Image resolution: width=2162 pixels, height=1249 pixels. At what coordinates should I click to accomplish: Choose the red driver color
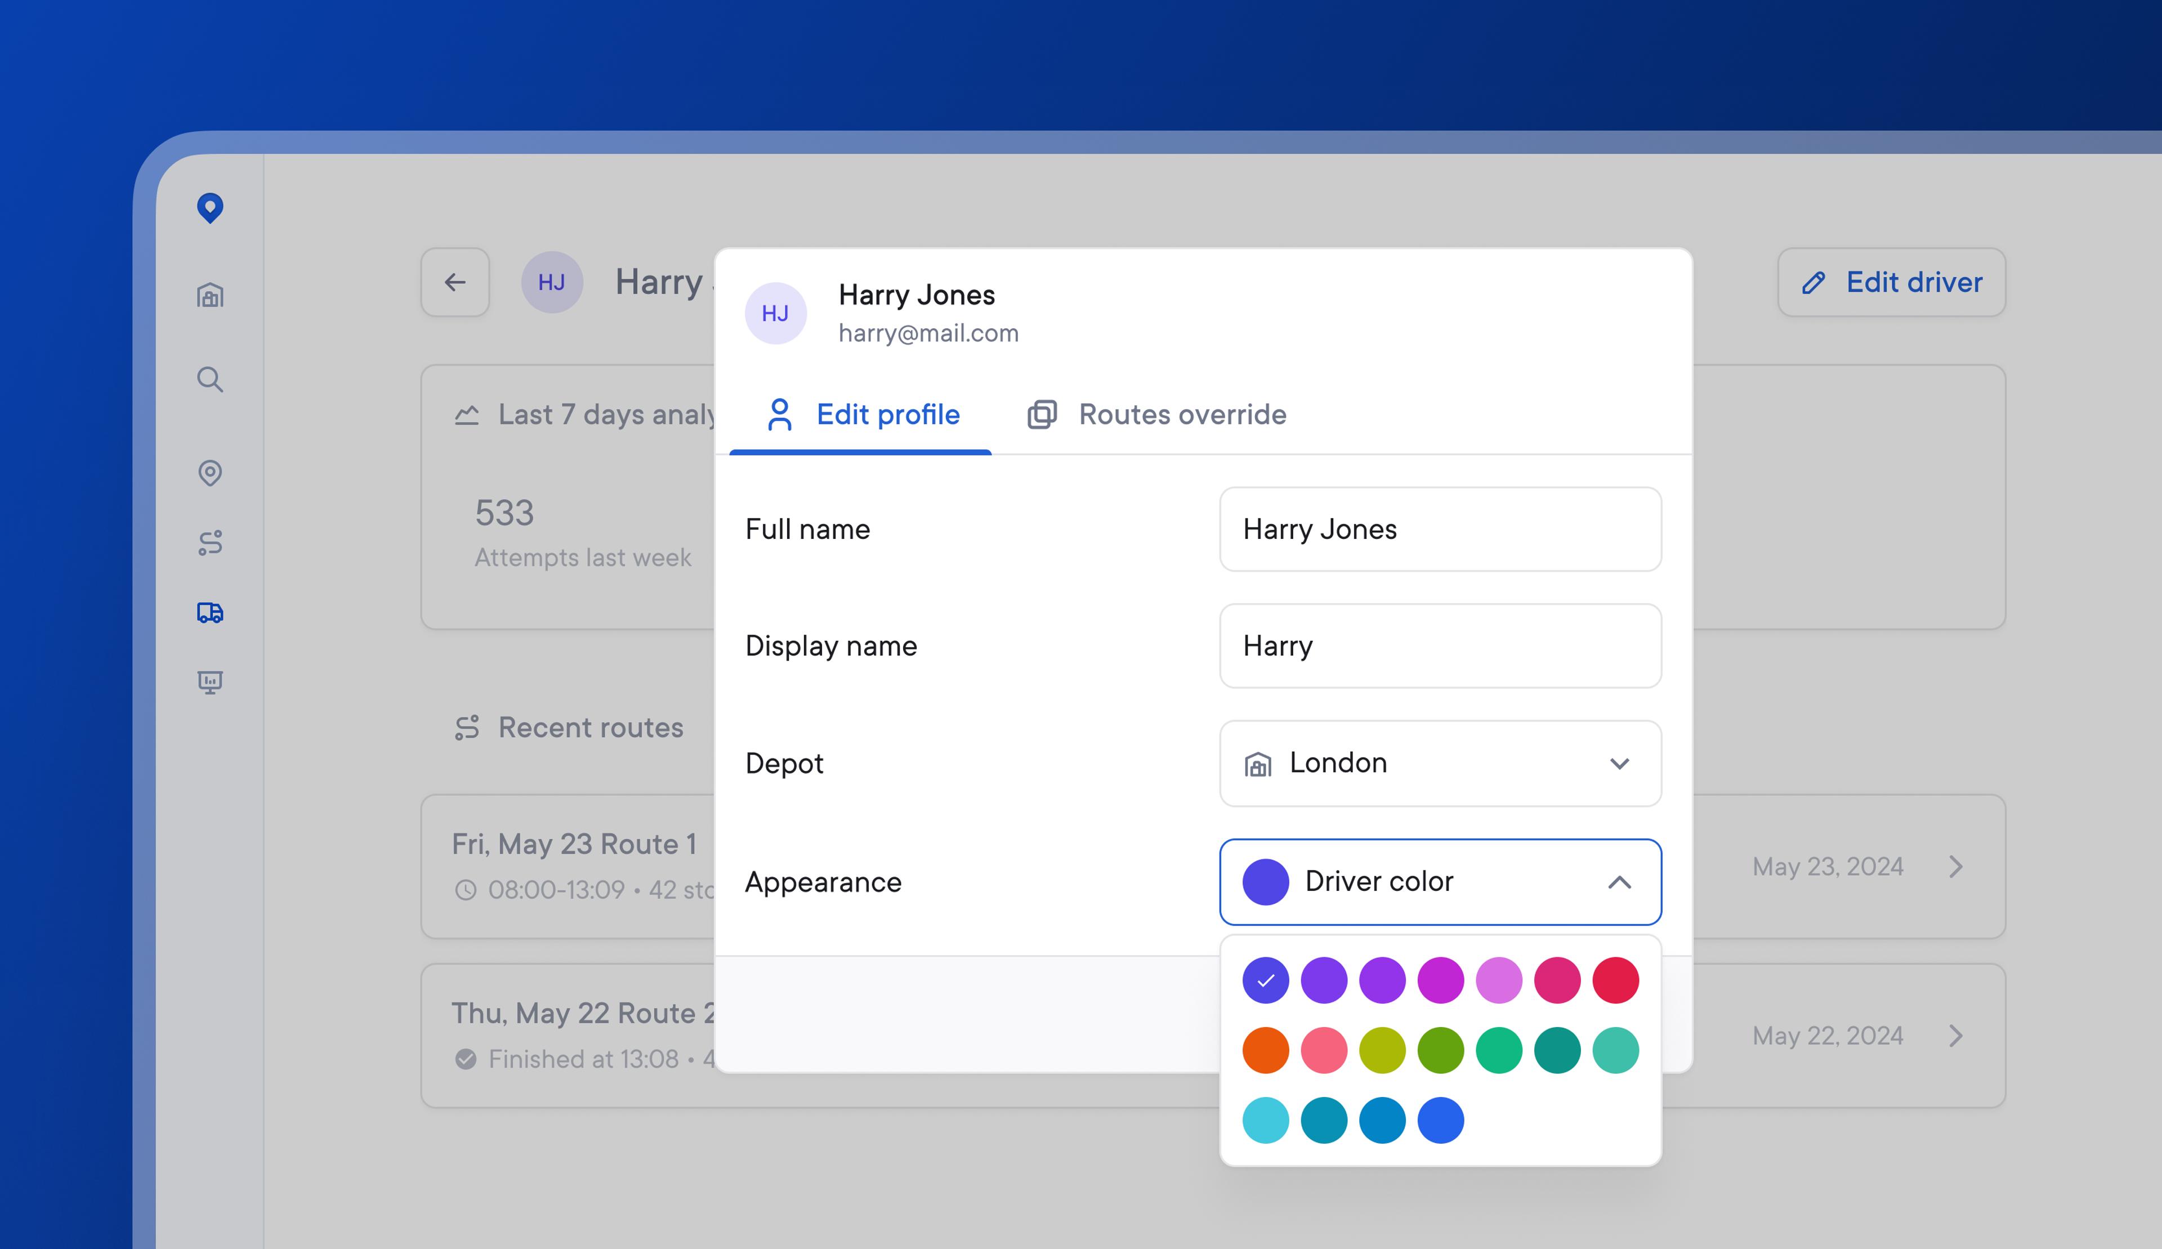(1616, 980)
